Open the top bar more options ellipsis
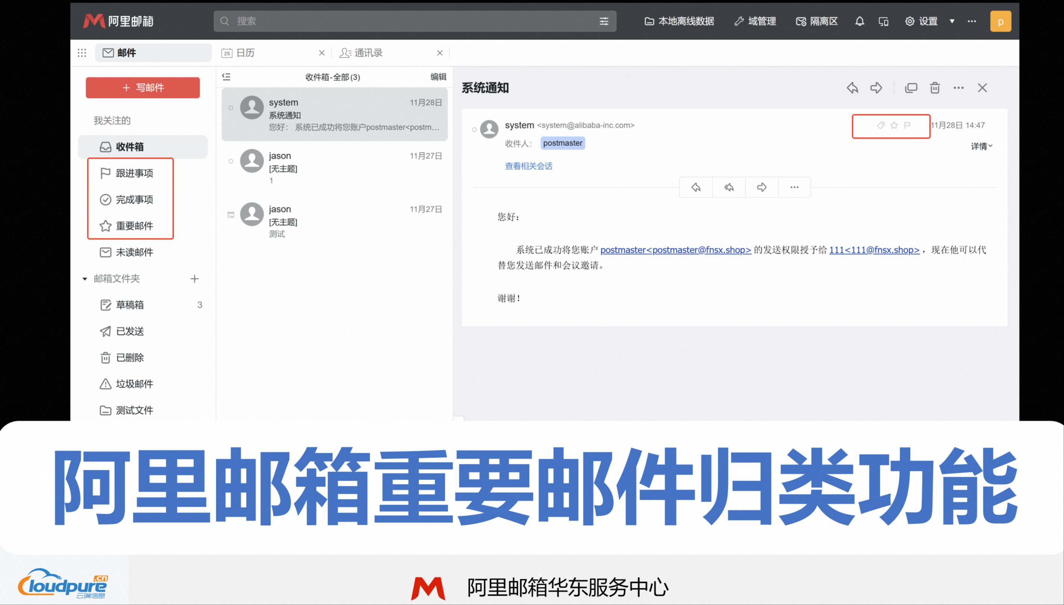 click(972, 21)
